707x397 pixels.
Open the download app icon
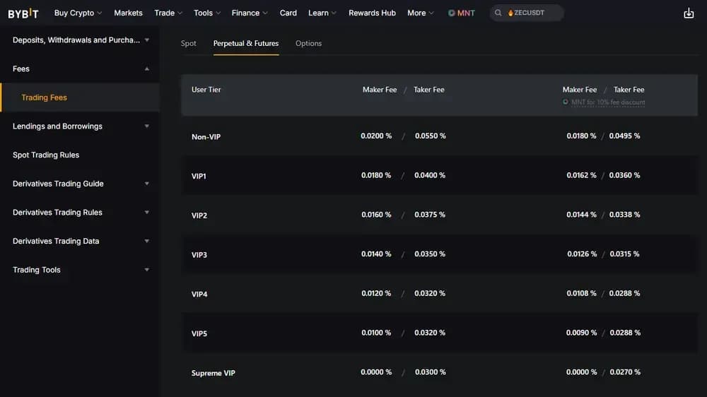[x=689, y=13]
